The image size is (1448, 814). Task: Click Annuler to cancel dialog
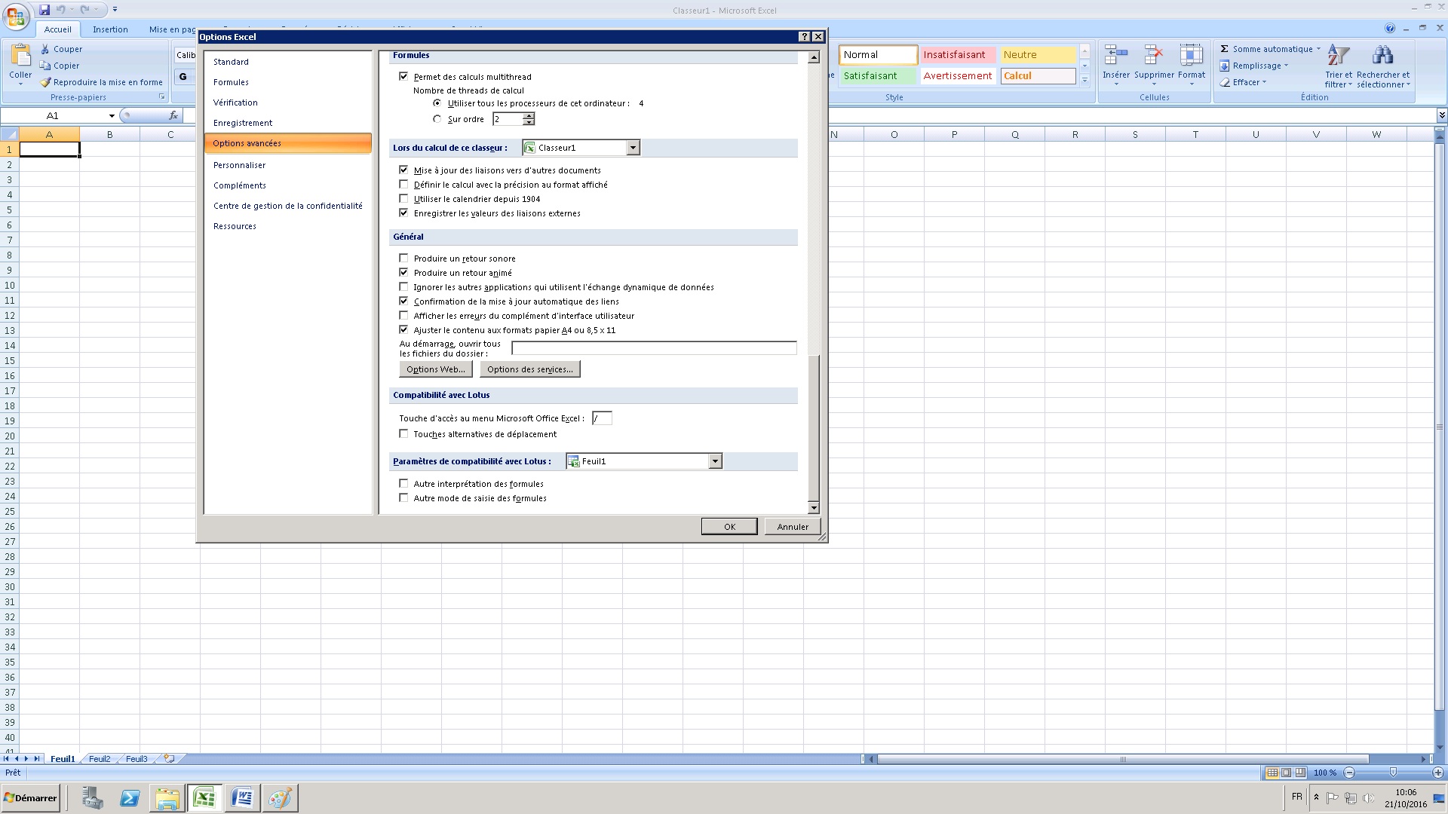click(x=793, y=526)
